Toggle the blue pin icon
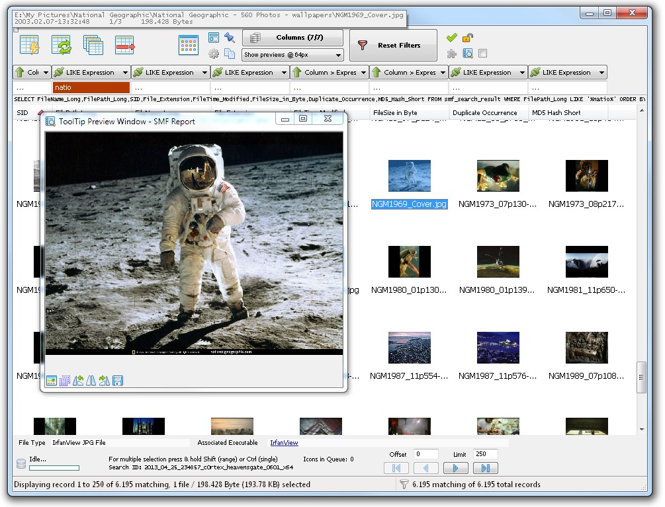This screenshot has height=507, width=665. pyautogui.click(x=230, y=38)
